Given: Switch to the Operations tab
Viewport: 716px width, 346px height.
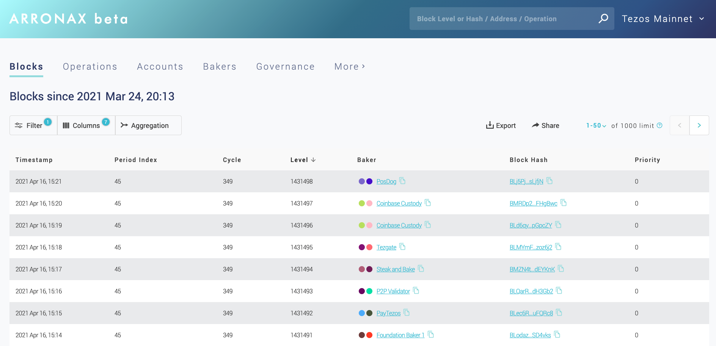Looking at the screenshot, I should tap(90, 67).
